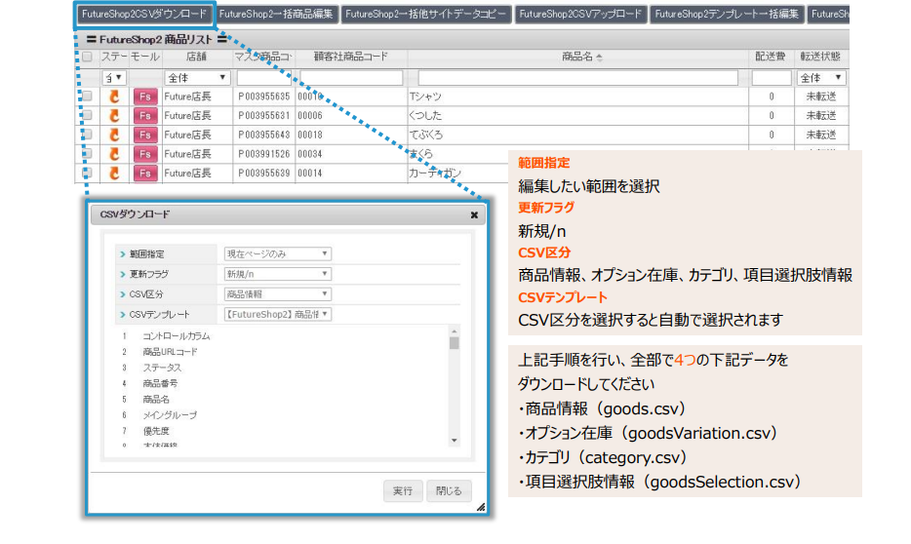Select 優先度 in the column list
The width and height of the screenshot is (911, 544).
tap(156, 431)
